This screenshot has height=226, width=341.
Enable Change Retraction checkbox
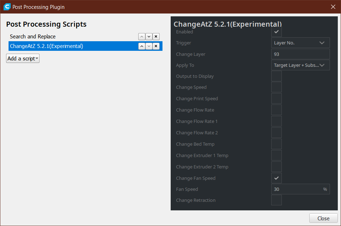coord(277,200)
